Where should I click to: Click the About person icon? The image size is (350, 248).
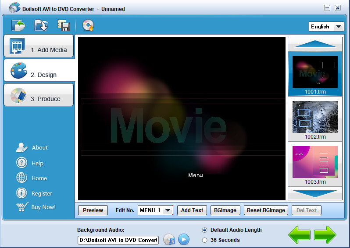21,147
